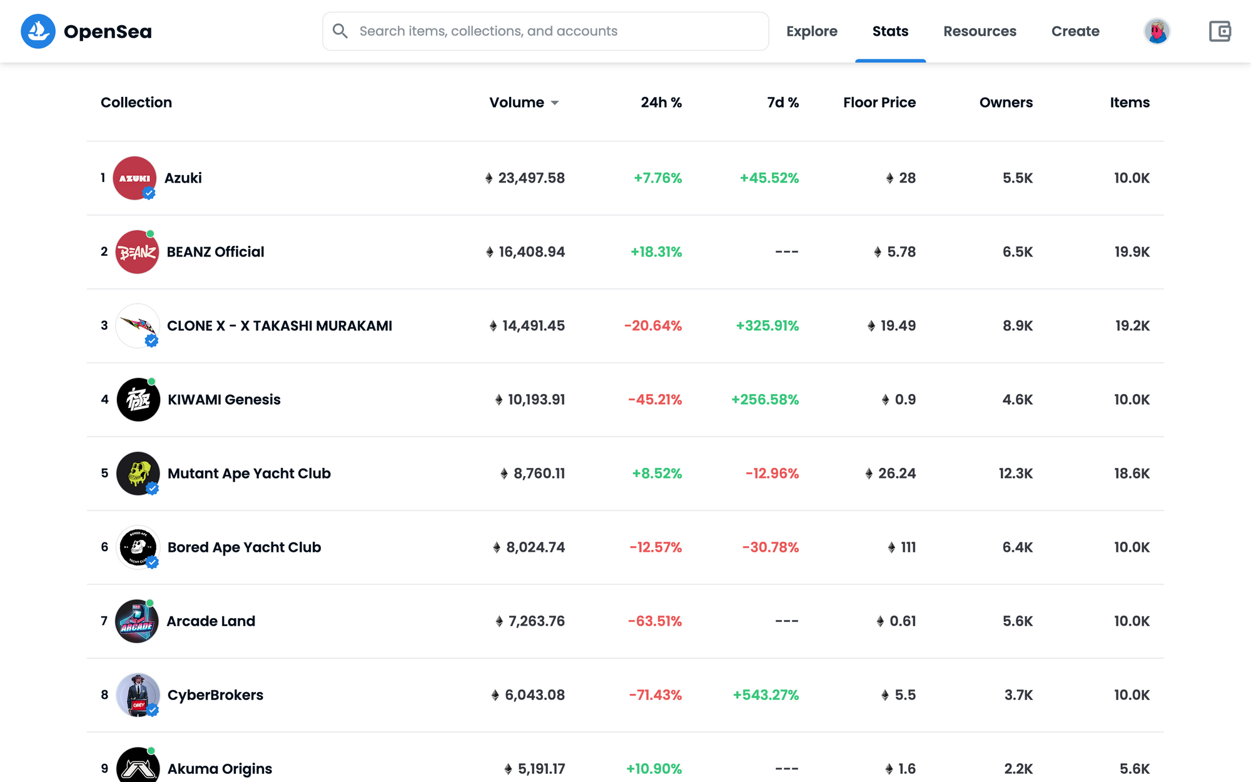Click the search magnifier icon
This screenshot has height=782, width=1251.
340,31
